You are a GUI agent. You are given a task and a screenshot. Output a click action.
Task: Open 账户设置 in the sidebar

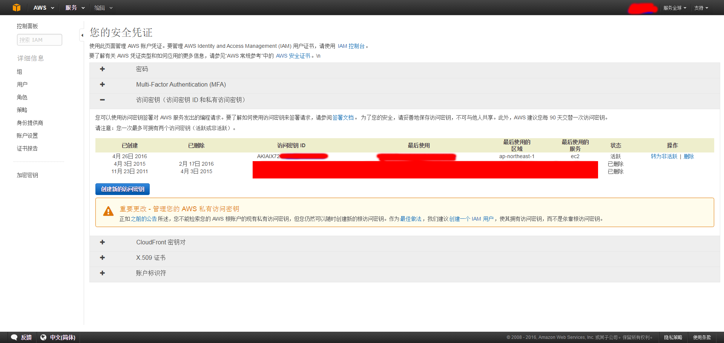tap(27, 136)
